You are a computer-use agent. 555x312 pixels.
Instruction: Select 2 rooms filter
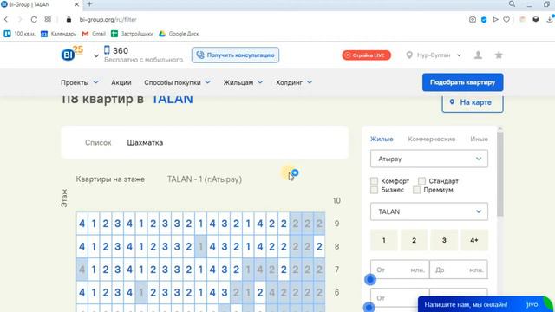[x=414, y=240]
